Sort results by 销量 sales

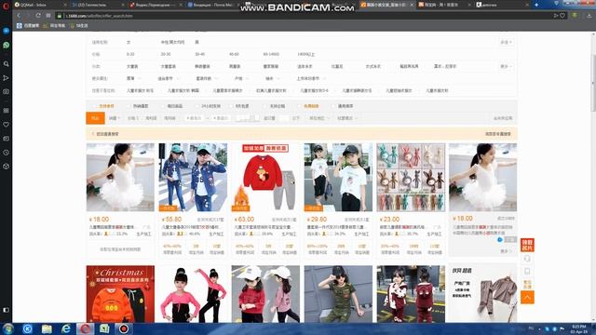pyautogui.click(x=114, y=118)
